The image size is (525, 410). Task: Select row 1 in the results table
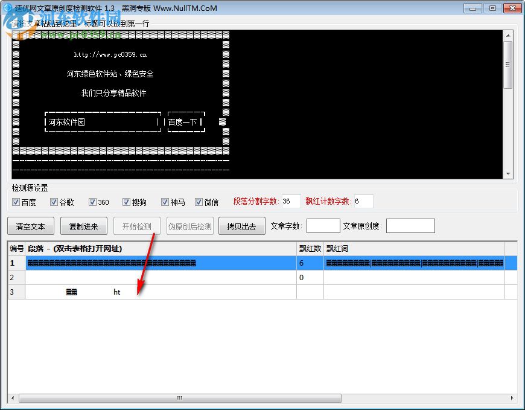point(262,263)
